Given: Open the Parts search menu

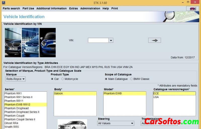Looking at the screenshot, I should pyautogui.click(x=11, y=9).
